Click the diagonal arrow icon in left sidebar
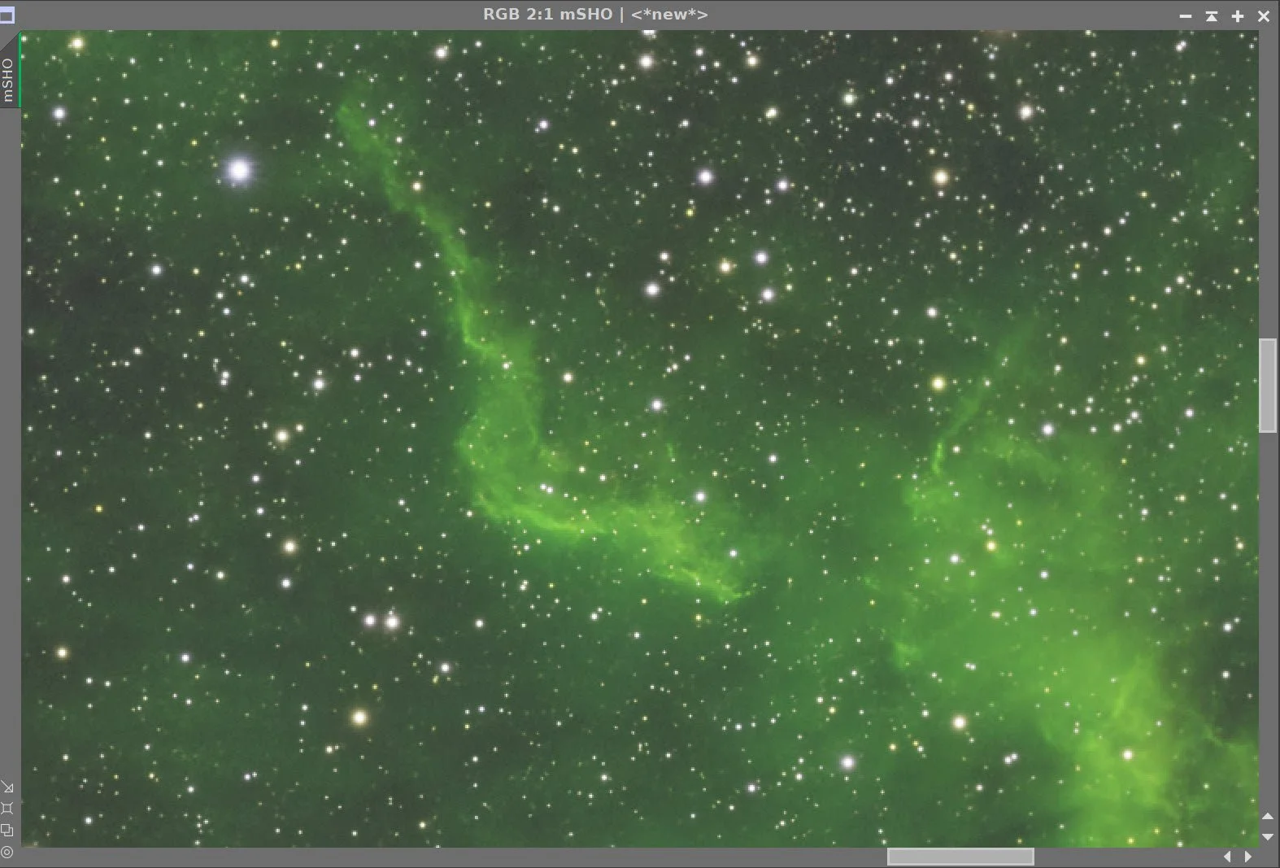 pos(7,787)
